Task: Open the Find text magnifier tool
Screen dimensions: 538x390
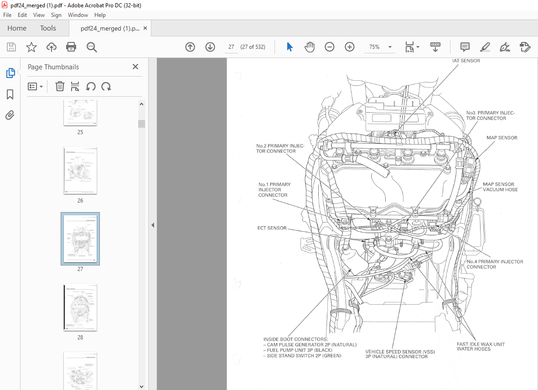Action: point(92,47)
